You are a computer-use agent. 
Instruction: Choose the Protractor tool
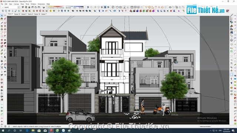point(2,54)
